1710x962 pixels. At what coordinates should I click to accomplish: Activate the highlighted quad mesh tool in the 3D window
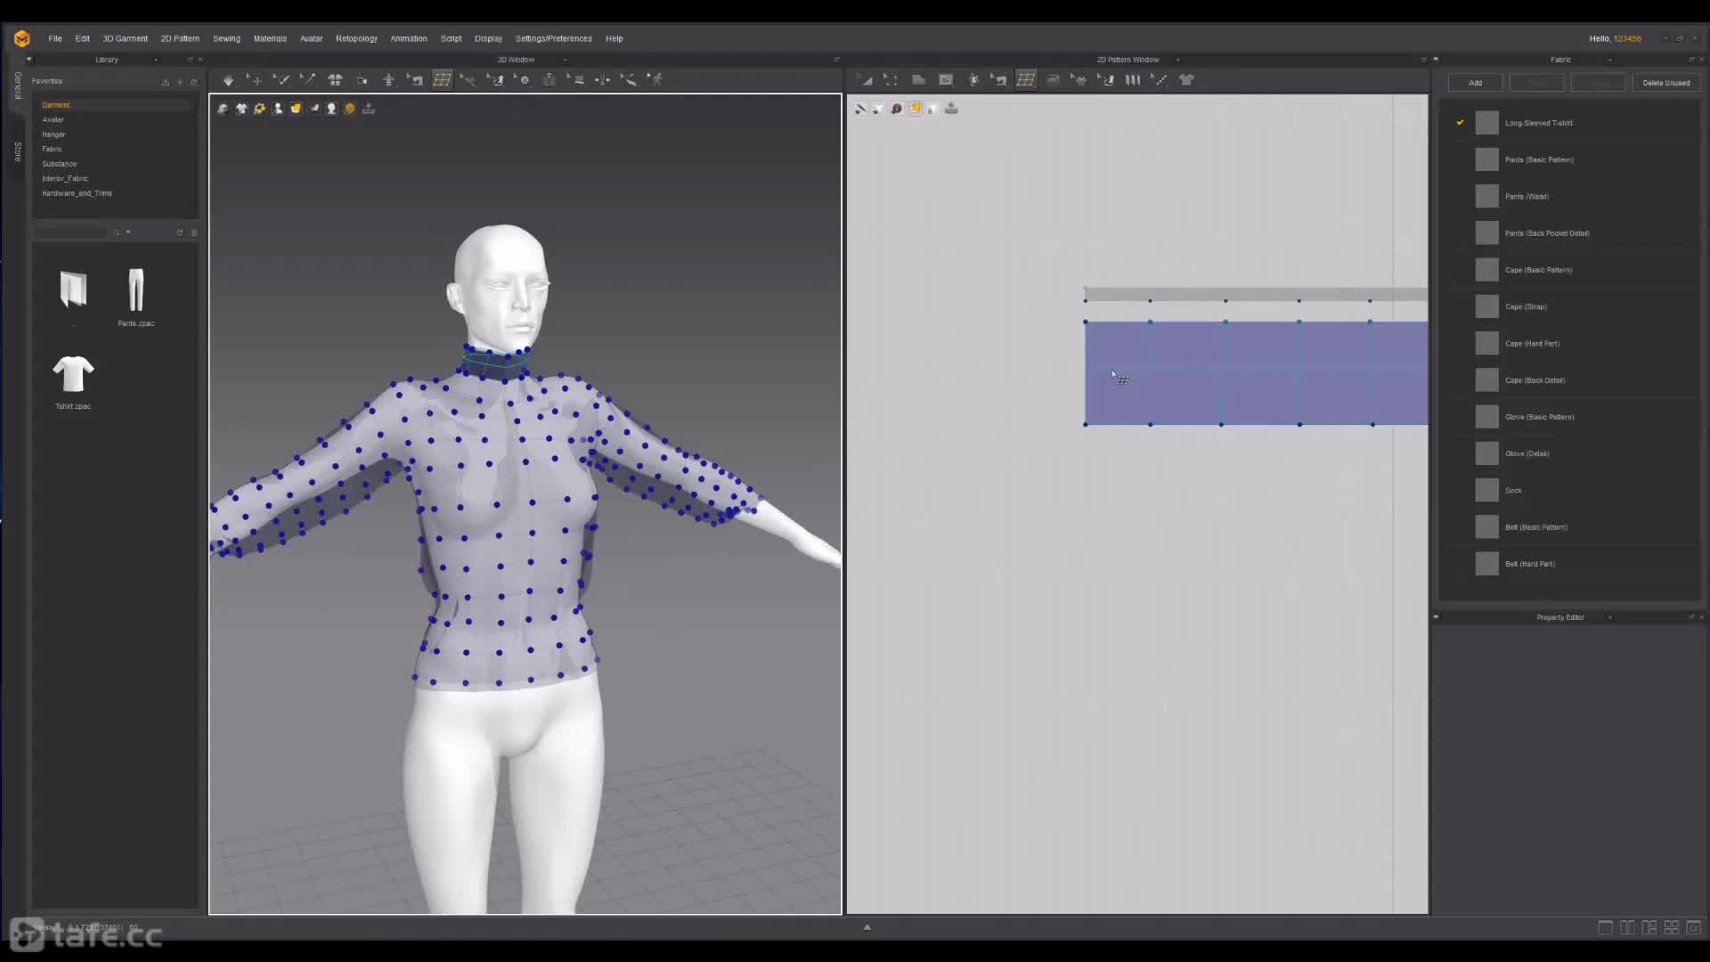click(x=442, y=80)
